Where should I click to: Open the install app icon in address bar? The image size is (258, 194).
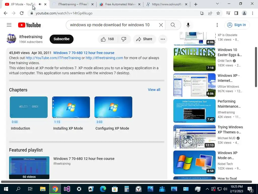tap(202, 13)
